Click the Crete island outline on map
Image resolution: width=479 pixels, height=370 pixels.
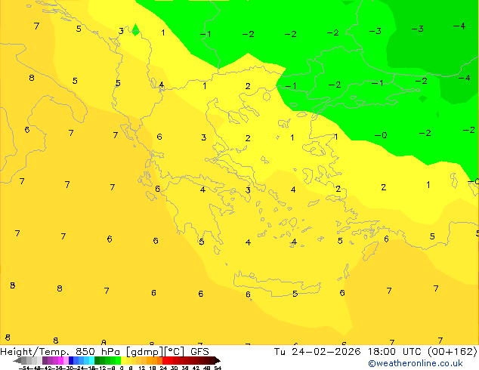point(277,283)
